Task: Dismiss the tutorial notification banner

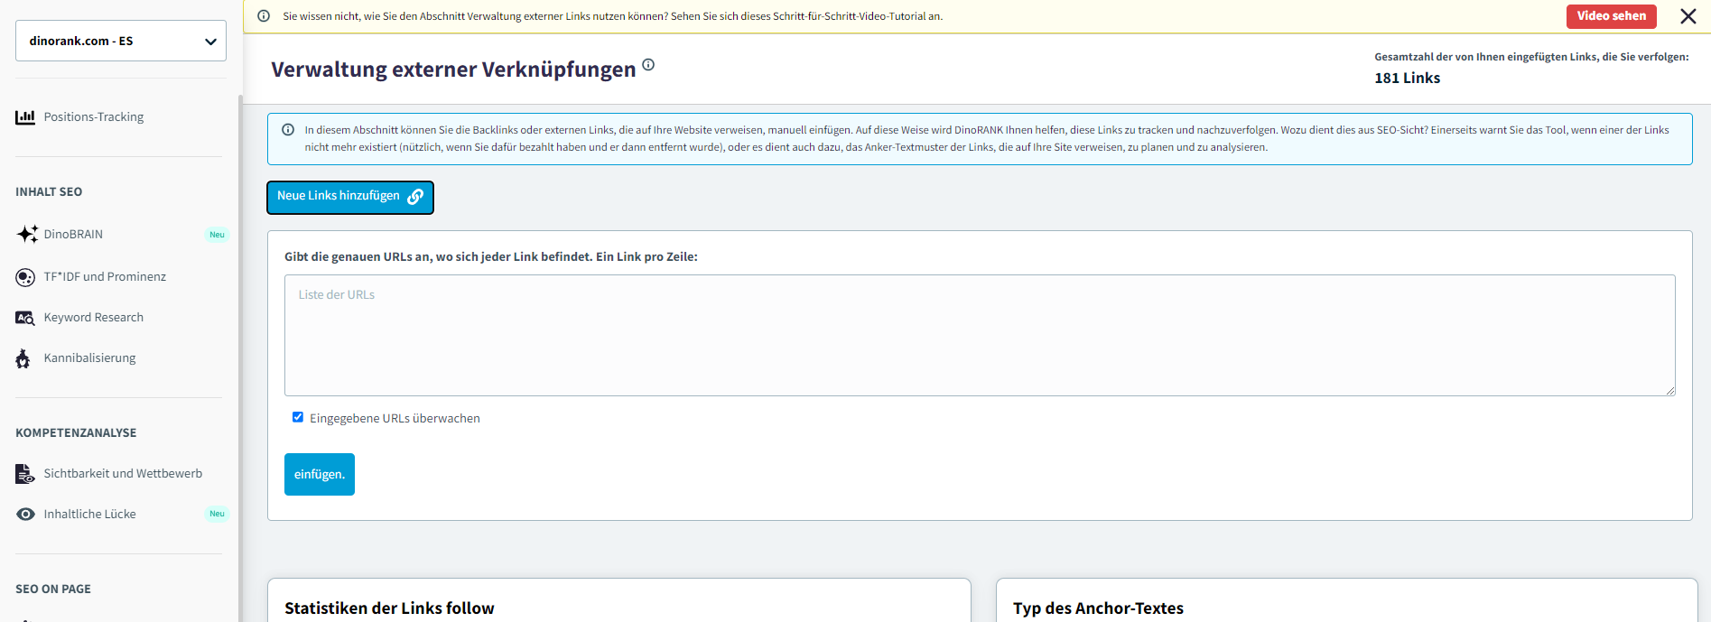Action: (1688, 16)
